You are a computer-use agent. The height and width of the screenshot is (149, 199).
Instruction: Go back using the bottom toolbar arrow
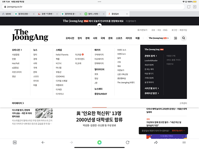pyautogui.click(x=43, y=142)
